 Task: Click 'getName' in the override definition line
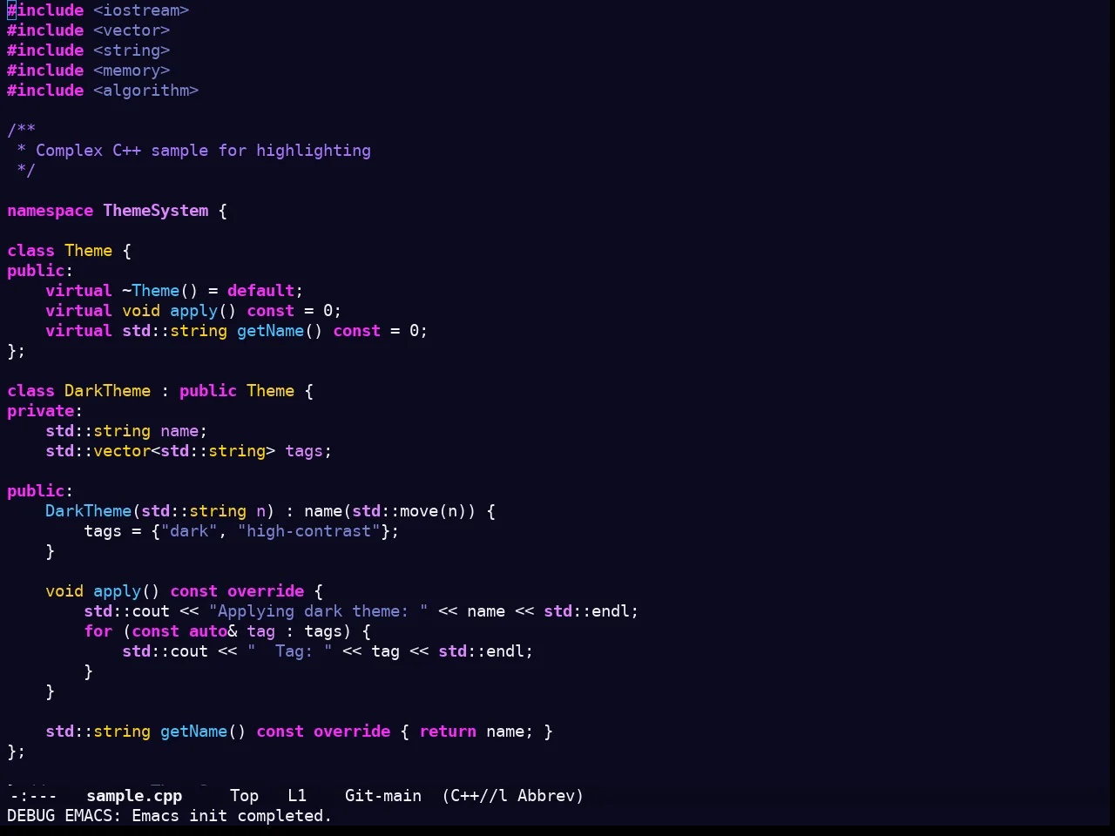194,731
